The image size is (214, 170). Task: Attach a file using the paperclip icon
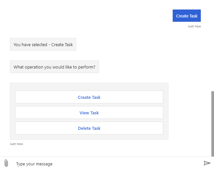click(6, 163)
